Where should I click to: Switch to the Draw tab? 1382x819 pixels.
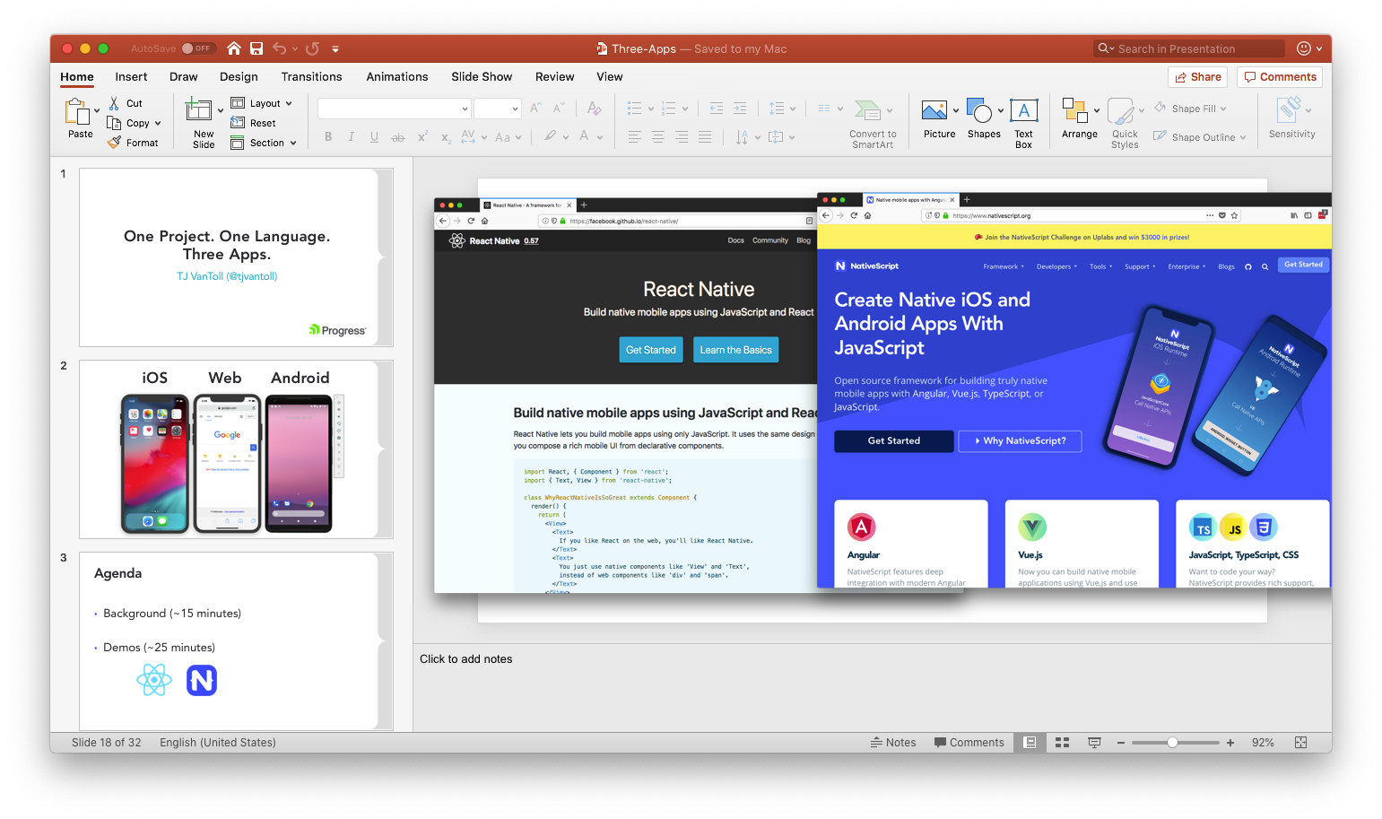coord(184,77)
